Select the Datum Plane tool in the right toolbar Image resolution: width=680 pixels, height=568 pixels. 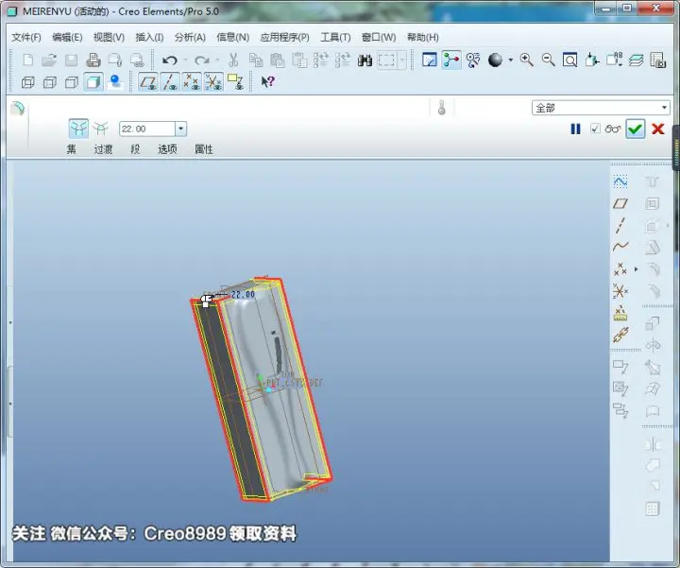click(x=620, y=203)
